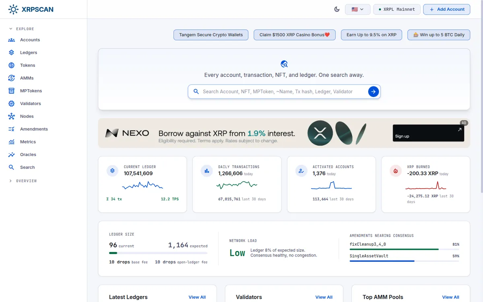Open the Nodes network icon
The height and width of the screenshot is (302, 483).
12,116
